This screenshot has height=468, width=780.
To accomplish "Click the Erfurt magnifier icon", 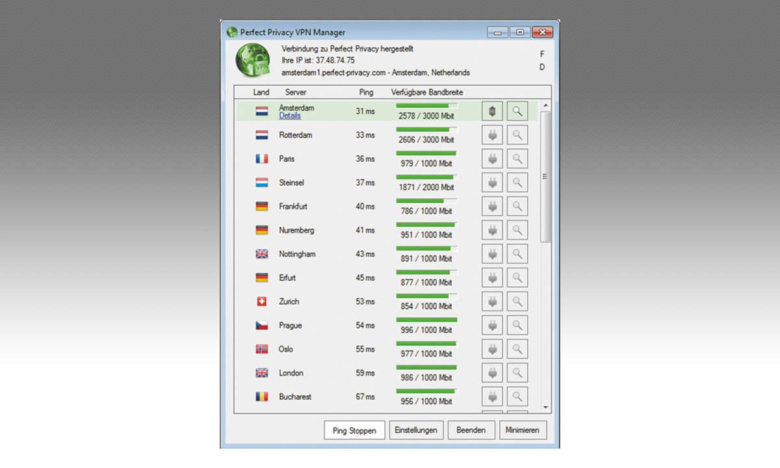I will tap(517, 278).
